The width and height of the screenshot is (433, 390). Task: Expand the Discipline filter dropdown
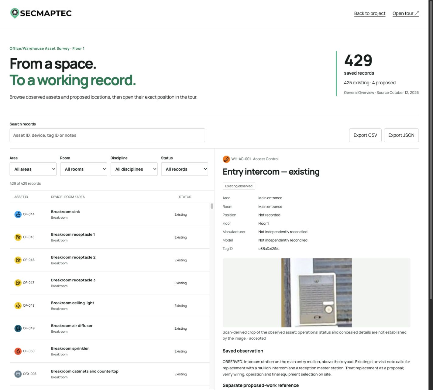coord(134,169)
